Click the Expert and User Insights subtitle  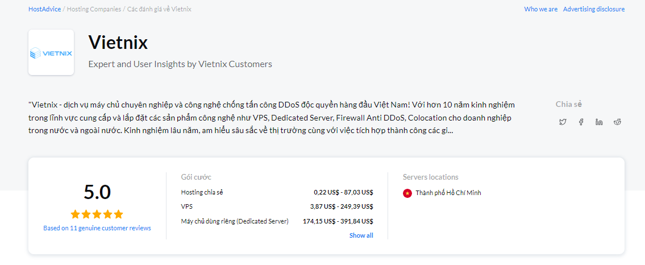[x=180, y=64]
